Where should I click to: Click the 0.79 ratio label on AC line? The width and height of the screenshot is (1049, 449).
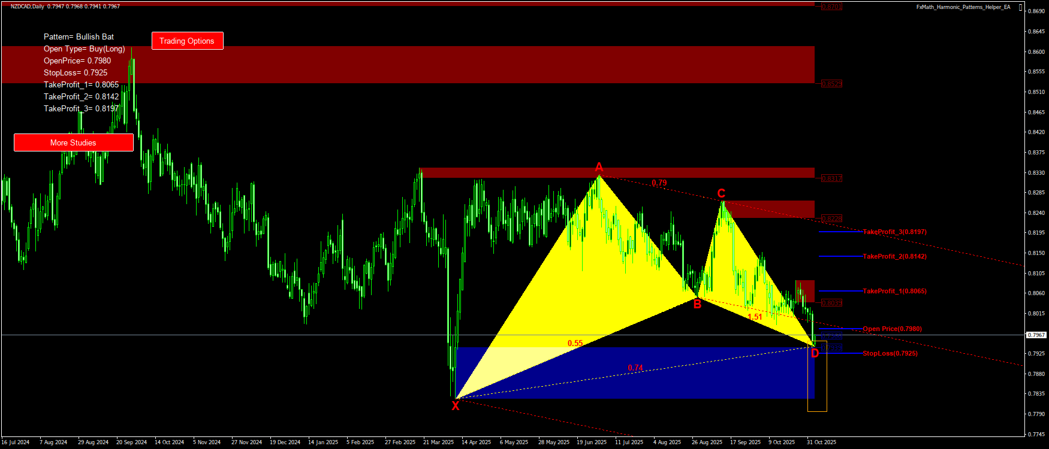tap(659, 183)
